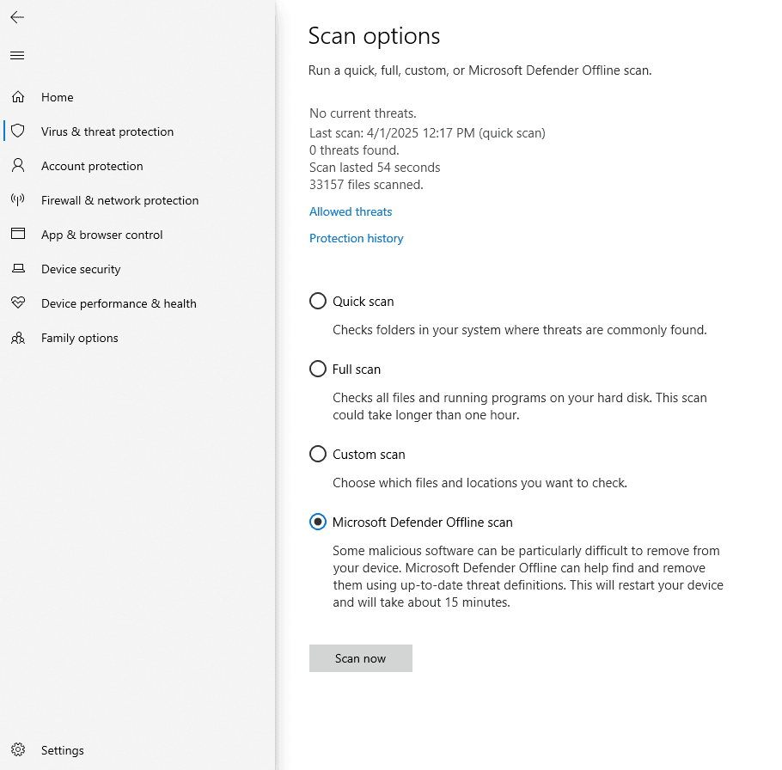Open the hamburger navigation menu
The height and width of the screenshot is (770, 782).
[17, 55]
